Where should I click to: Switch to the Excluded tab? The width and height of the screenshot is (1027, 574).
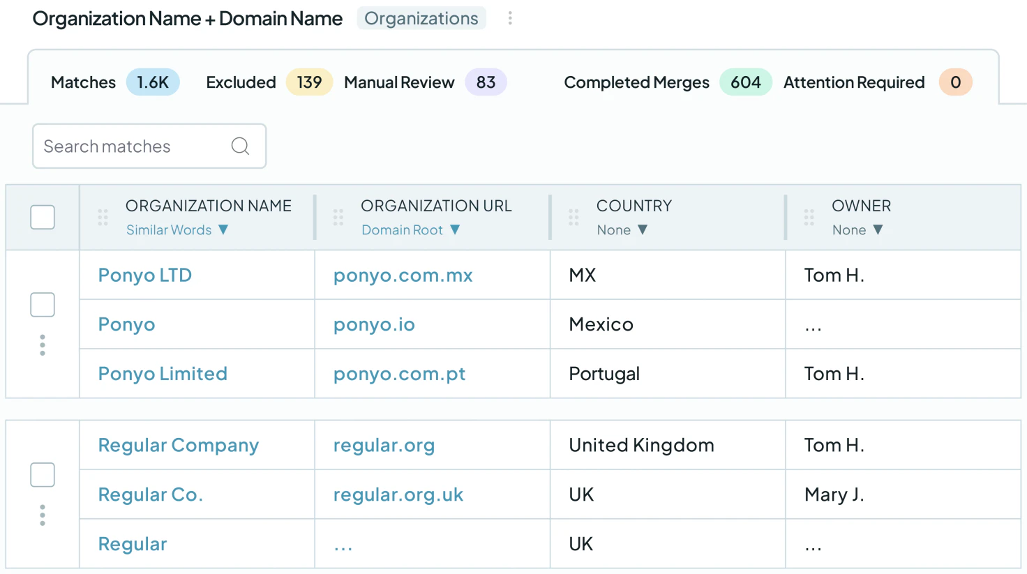coord(269,82)
